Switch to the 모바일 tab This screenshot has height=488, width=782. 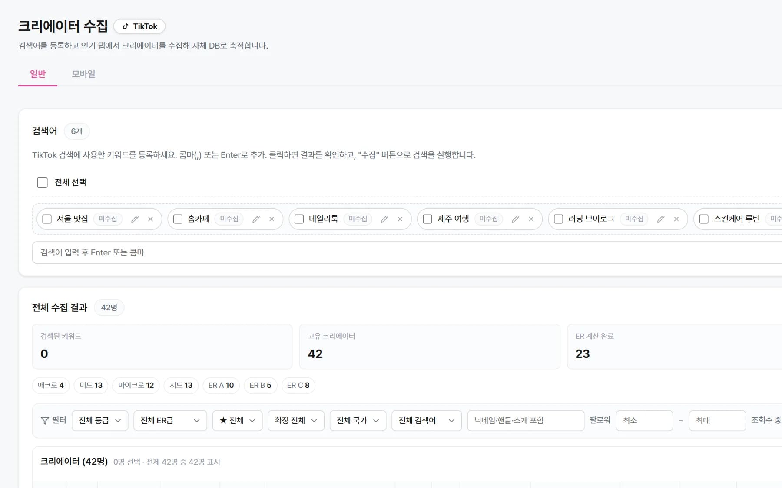[83, 74]
